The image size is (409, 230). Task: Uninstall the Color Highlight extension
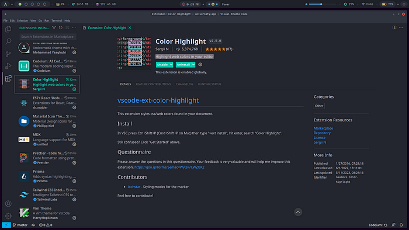click(x=183, y=64)
